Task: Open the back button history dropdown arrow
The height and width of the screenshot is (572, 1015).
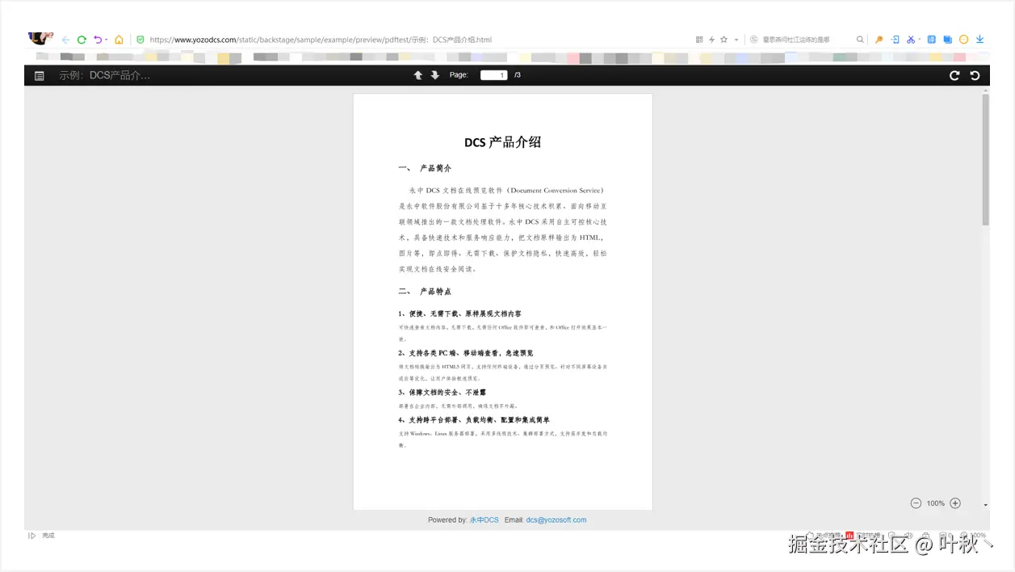Action: coord(106,39)
